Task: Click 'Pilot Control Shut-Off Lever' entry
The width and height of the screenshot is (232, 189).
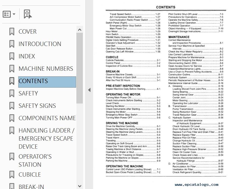Action: (x=196, y=14)
